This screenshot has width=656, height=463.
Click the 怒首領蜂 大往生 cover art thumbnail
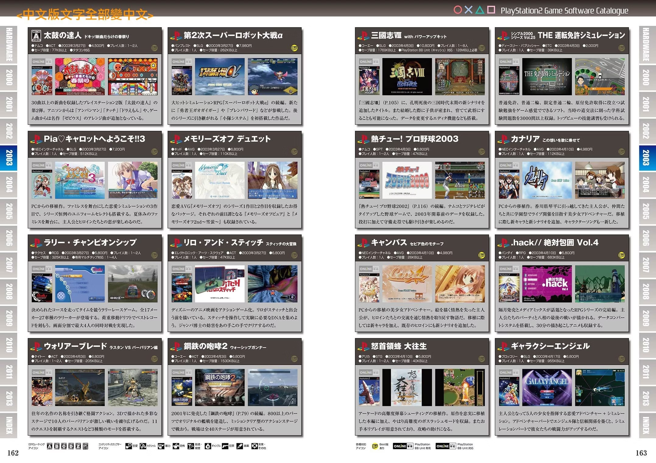(x=369, y=392)
